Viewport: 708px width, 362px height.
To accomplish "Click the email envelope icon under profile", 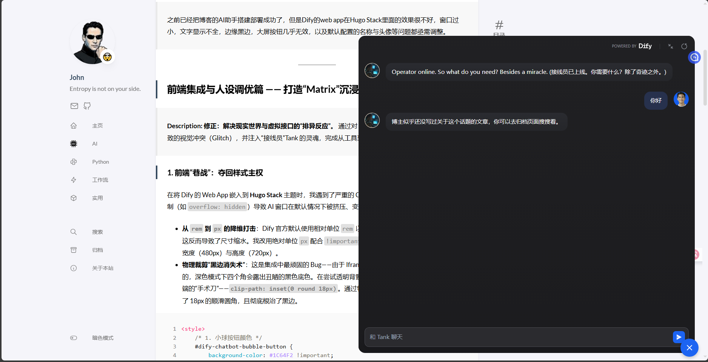I will pos(74,106).
